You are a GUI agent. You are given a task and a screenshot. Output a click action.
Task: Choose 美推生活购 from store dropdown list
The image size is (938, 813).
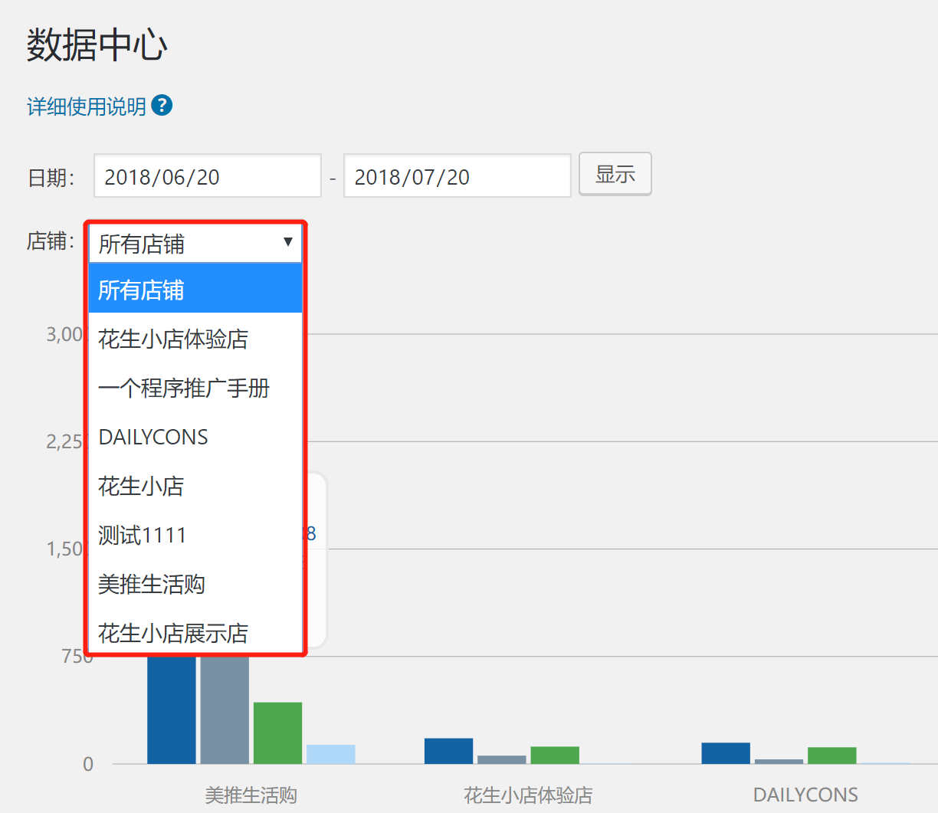coord(195,584)
